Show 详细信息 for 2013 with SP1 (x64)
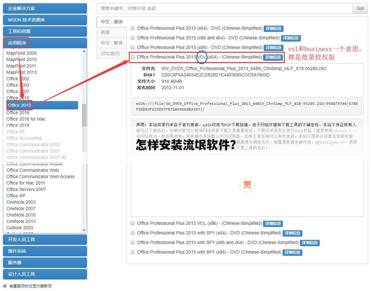371x291 pixels. click(x=293, y=233)
